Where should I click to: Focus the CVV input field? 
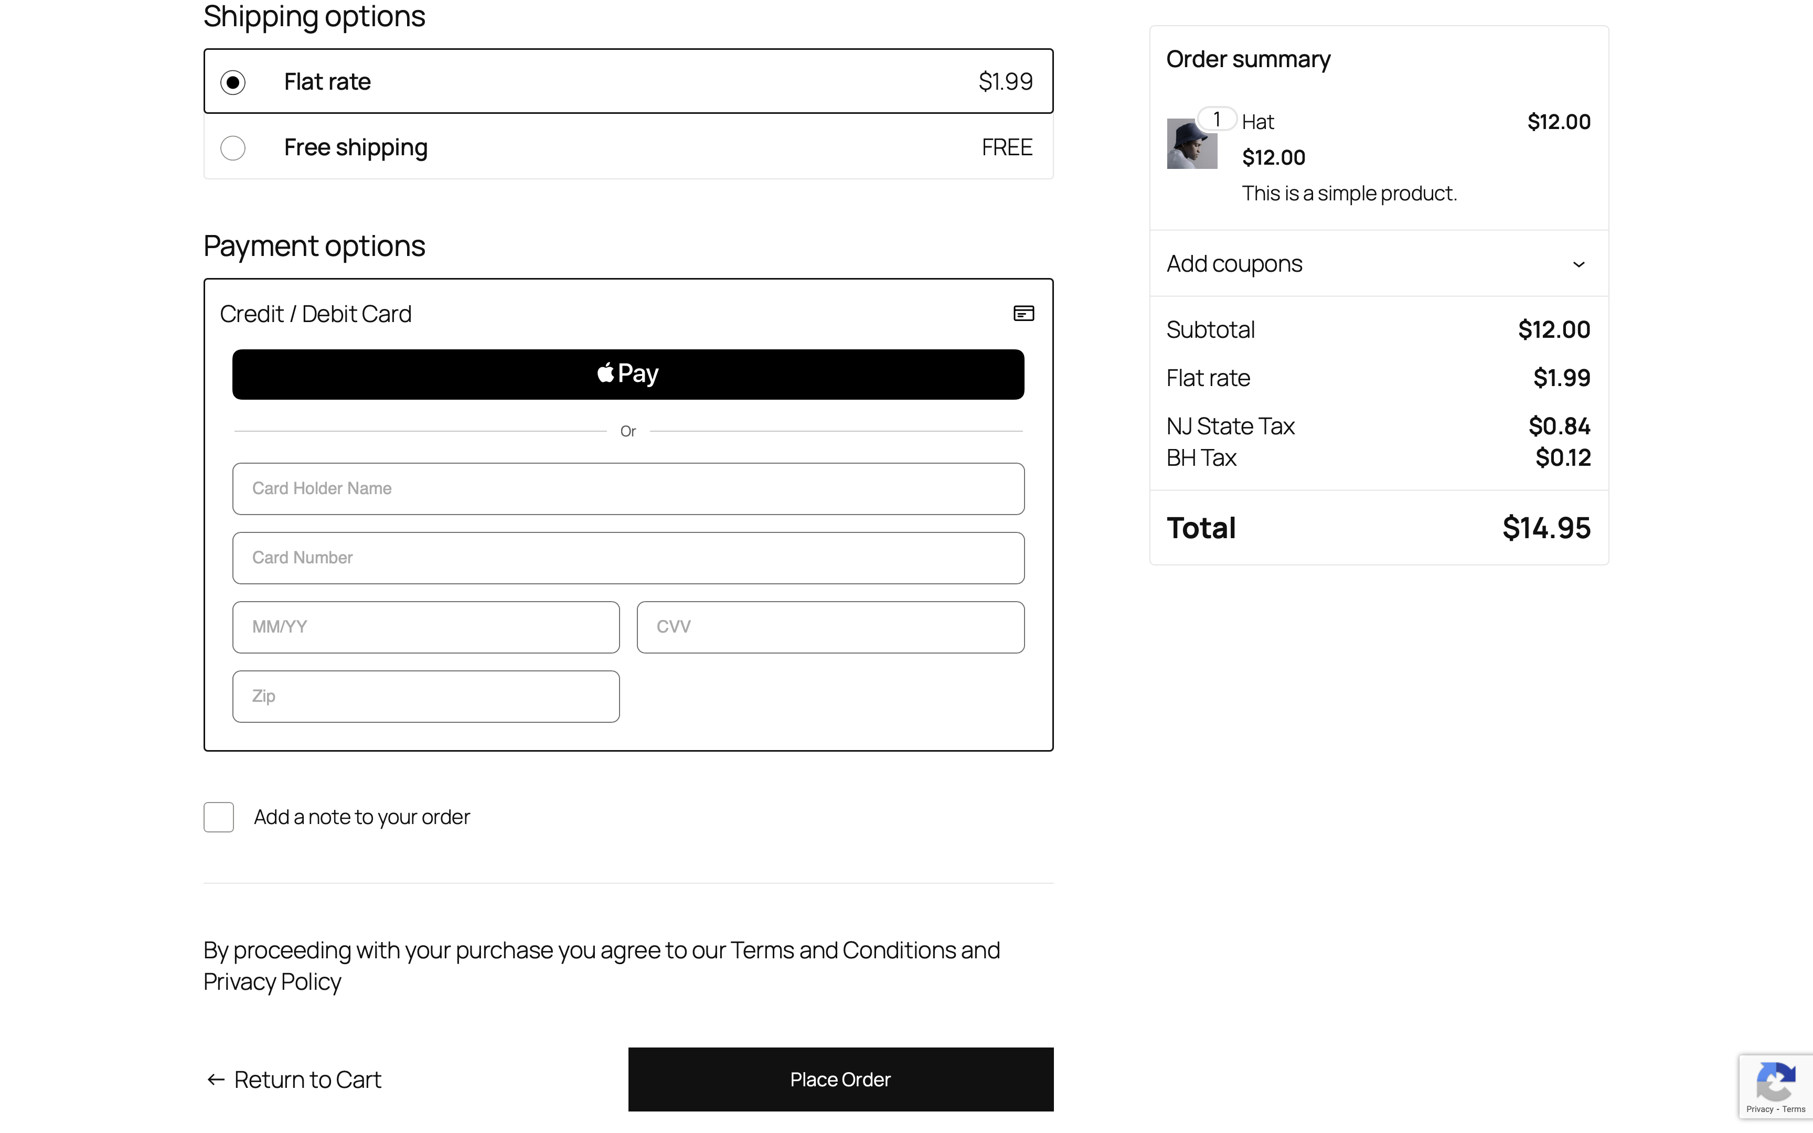(829, 626)
